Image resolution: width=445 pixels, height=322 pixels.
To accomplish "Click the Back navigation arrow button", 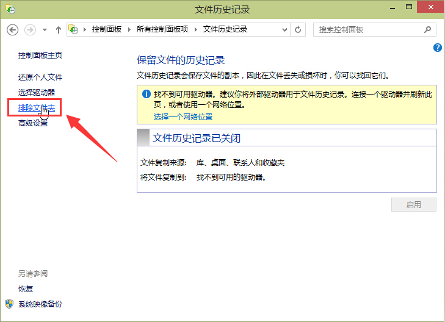I will 13,29.
